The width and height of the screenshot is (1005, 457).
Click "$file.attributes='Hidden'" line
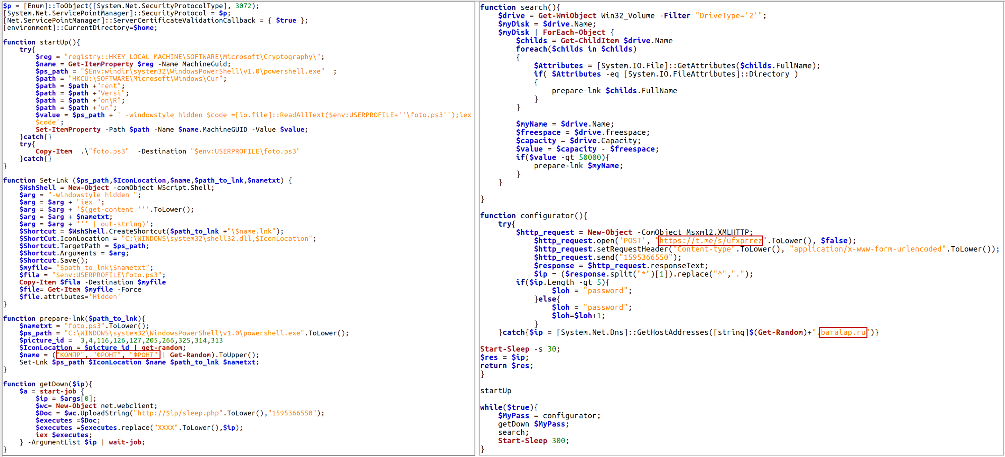pos(70,297)
